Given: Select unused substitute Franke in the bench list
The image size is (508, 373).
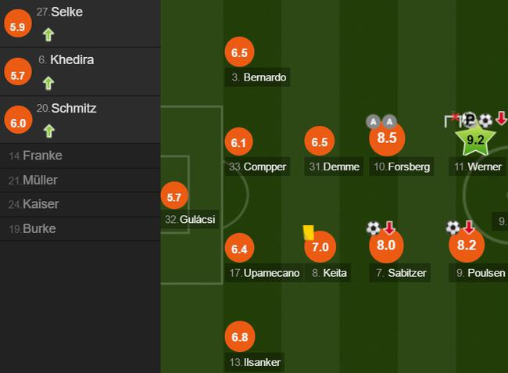Looking at the screenshot, I should coord(42,156).
